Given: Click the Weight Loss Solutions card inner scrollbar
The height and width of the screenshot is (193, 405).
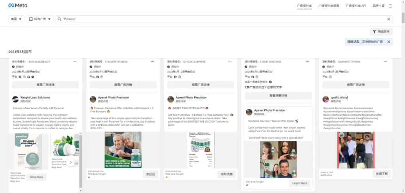Looking at the screenshot, I should (x=81, y=161).
